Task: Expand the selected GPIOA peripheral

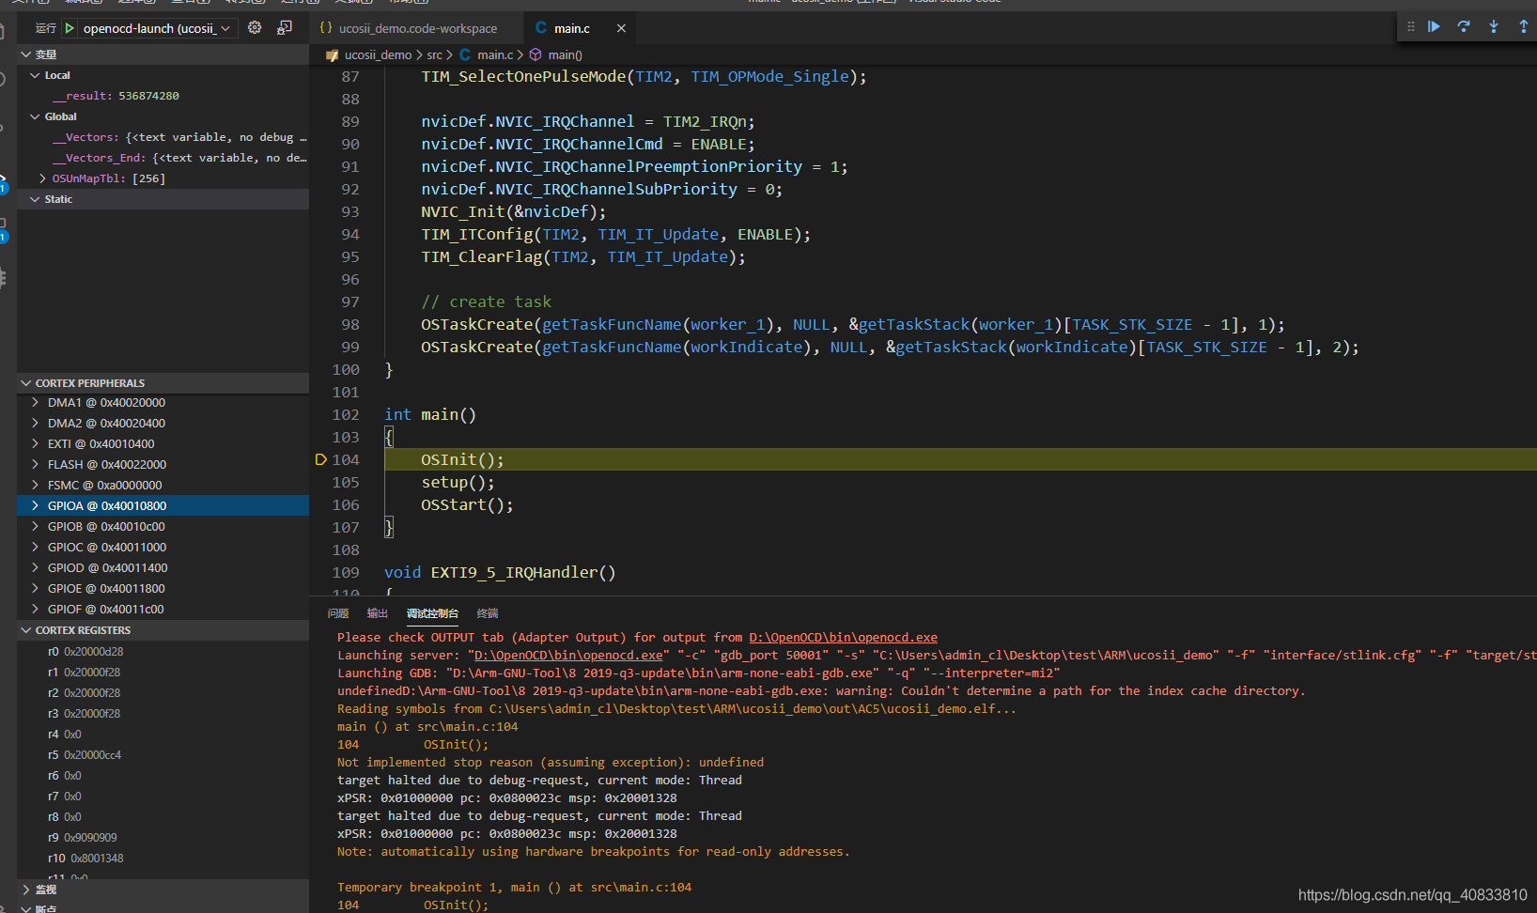Action: (36, 505)
